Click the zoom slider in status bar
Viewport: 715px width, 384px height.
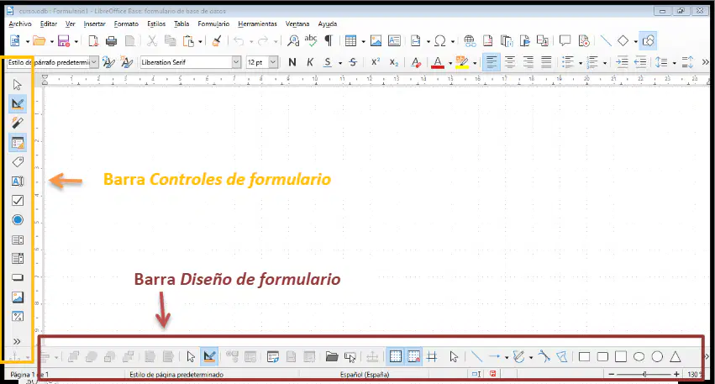[644, 375]
